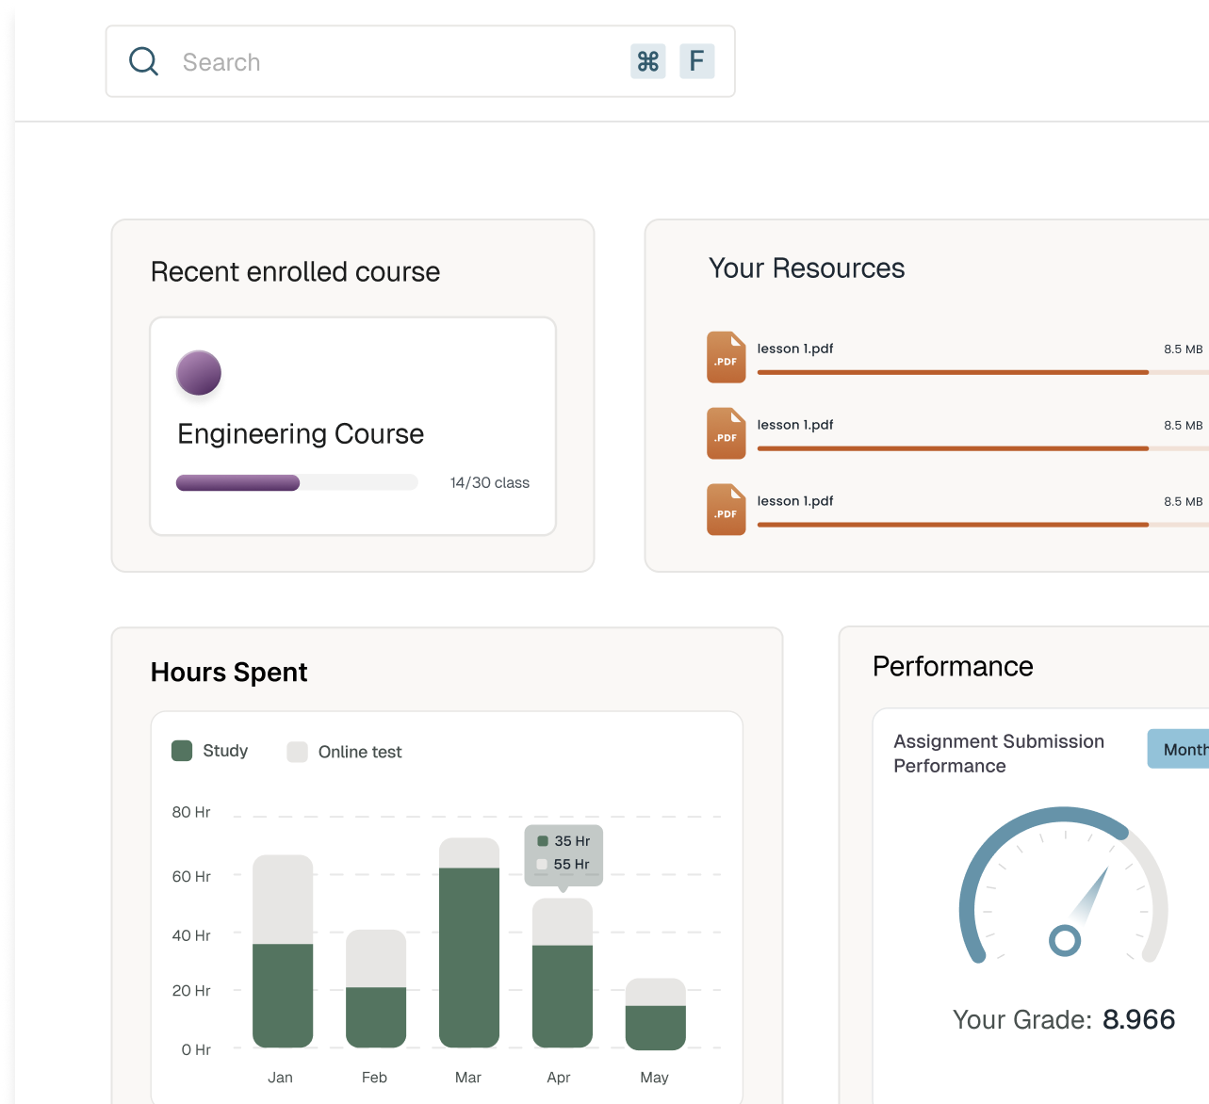Click the May bar in chart

[x=656, y=1015]
